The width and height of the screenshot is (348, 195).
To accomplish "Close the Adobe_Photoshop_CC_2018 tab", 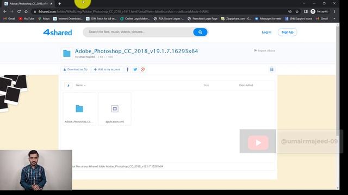I will click(51, 4).
